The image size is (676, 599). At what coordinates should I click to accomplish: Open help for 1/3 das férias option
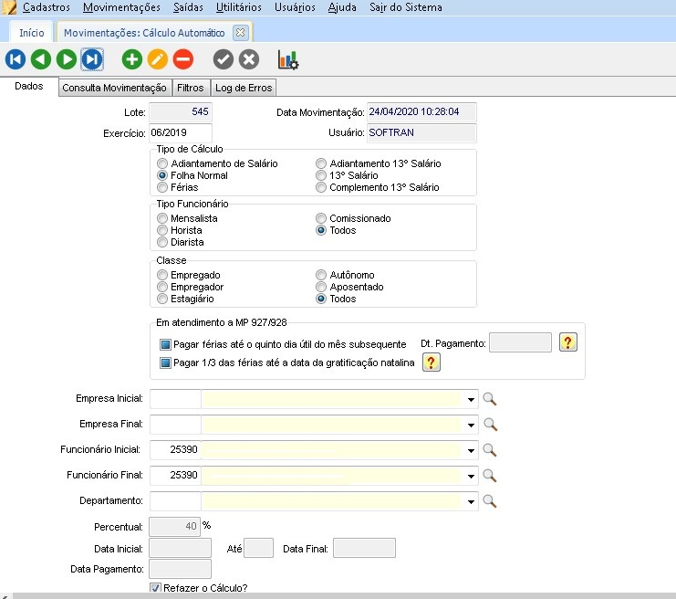(432, 363)
